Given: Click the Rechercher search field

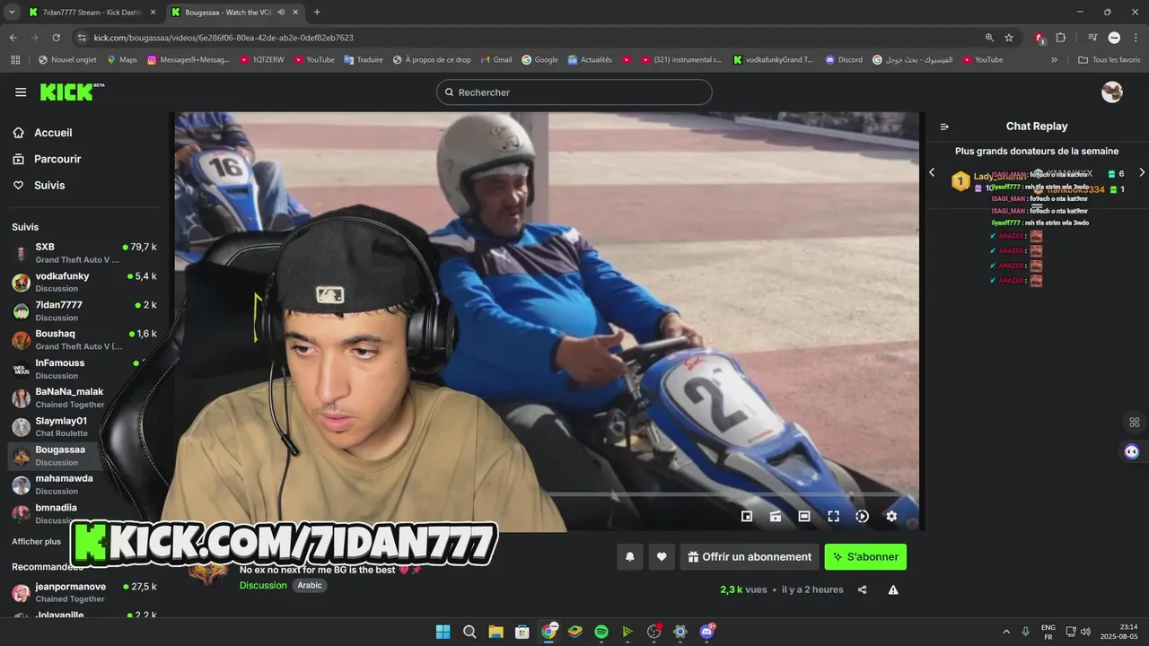Looking at the screenshot, I should click(x=574, y=92).
